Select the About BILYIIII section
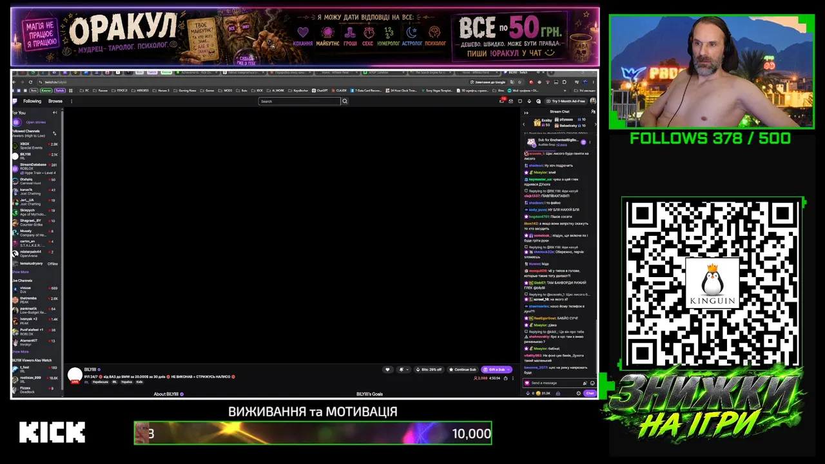 click(169, 394)
